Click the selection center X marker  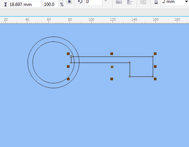pyautogui.click(x=112, y=67)
